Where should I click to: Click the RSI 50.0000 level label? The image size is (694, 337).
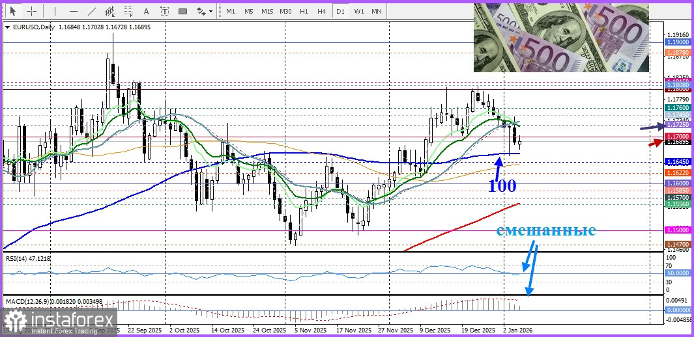pyautogui.click(x=678, y=273)
